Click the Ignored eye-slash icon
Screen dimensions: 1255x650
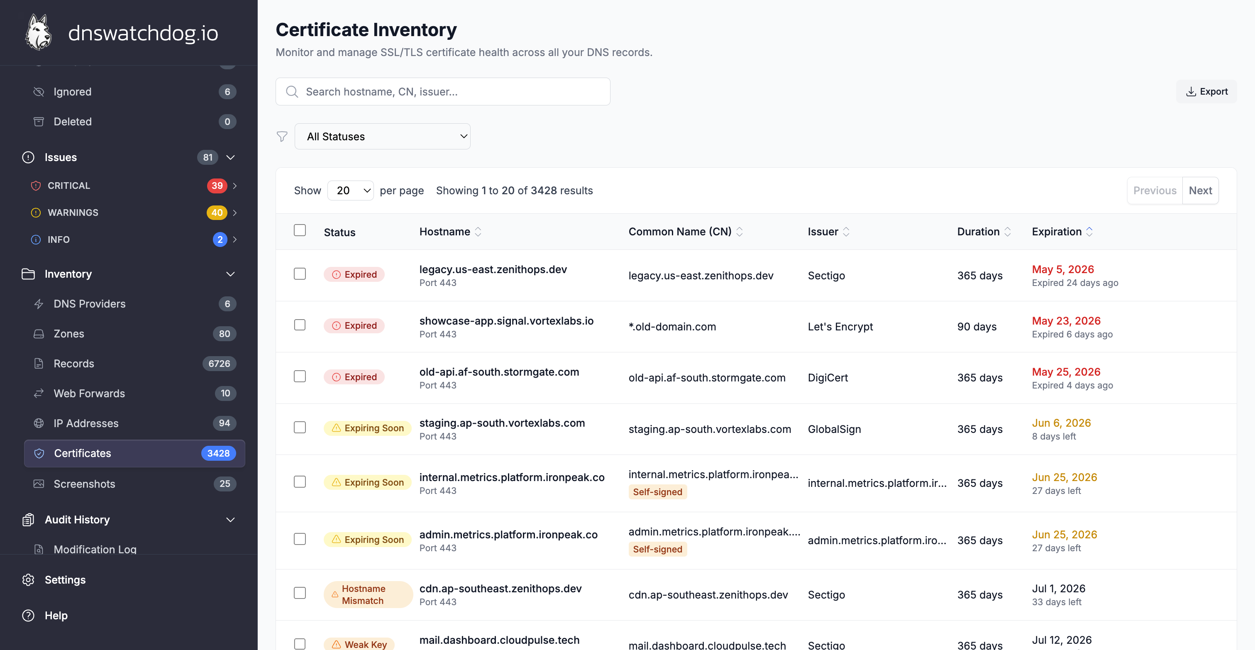[x=39, y=92]
